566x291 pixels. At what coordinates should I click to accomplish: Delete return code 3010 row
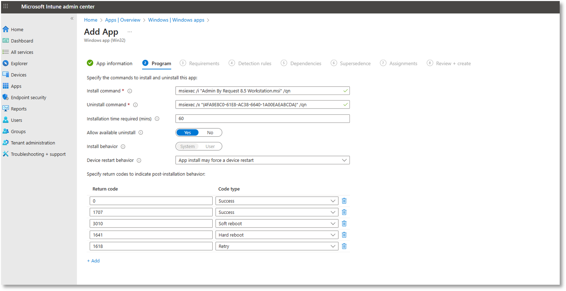pyautogui.click(x=344, y=224)
